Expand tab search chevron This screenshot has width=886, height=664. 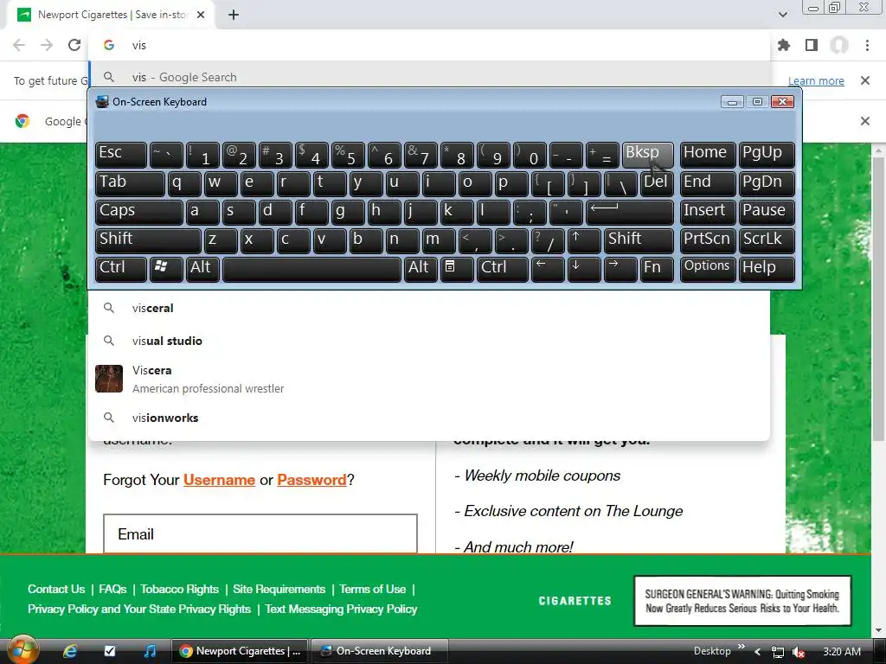pos(782,15)
